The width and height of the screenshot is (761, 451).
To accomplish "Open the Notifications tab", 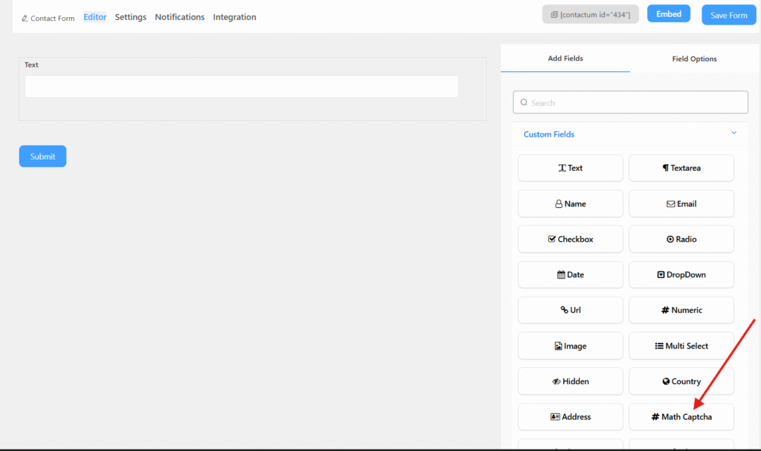I will click(179, 17).
